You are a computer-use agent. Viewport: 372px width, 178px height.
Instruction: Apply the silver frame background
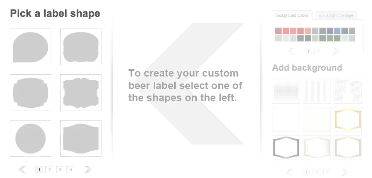tap(286, 148)
